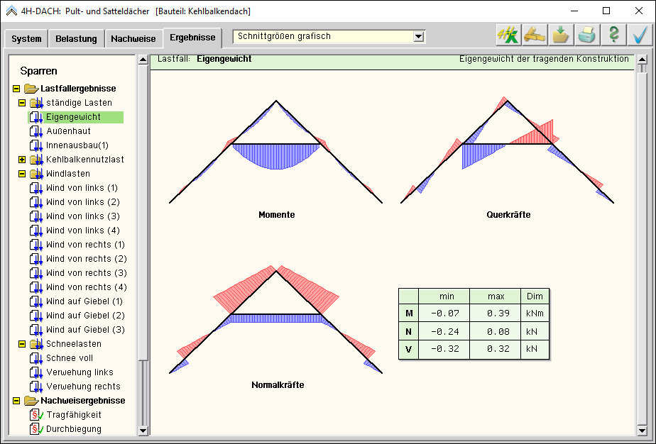Collapse the Windlasten folder node
Viewport: 656px width, 444px height.
[22, 174]
